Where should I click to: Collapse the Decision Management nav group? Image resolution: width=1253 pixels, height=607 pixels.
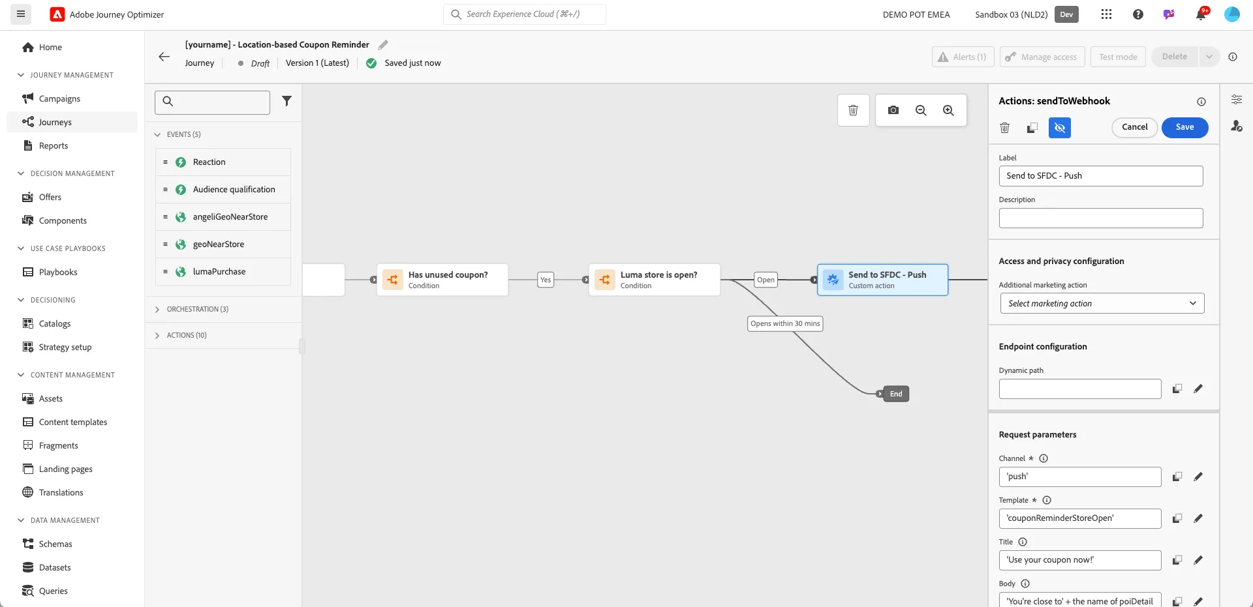(21, 173)
